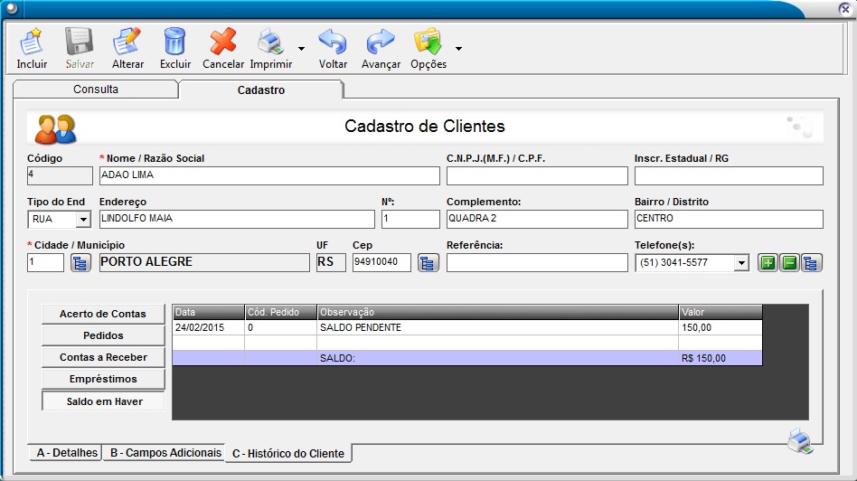Open Cep lookup icon
Screen dimensions: 857x481
(x=428, y=263)
